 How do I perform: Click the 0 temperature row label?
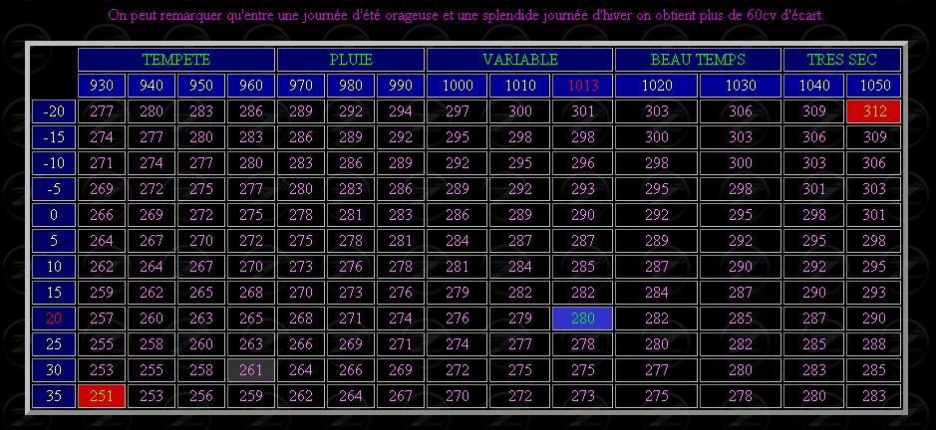pyautogui.click(x=54, y=215)
